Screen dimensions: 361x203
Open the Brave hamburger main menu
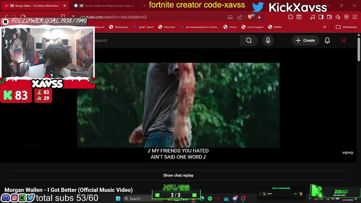[x=355, y=17]
